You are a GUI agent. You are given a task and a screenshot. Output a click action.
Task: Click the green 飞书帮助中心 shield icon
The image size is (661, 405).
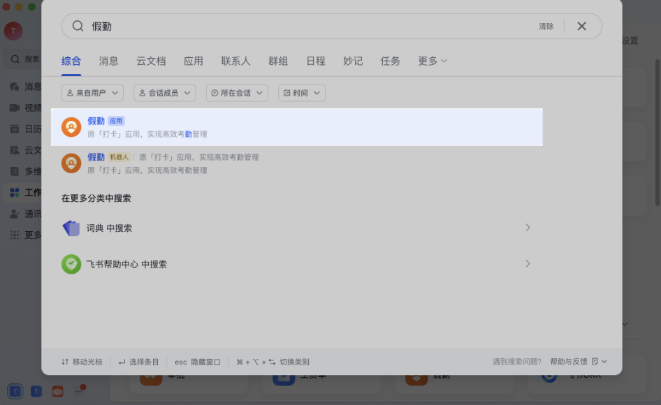click(x=71, y=264)
